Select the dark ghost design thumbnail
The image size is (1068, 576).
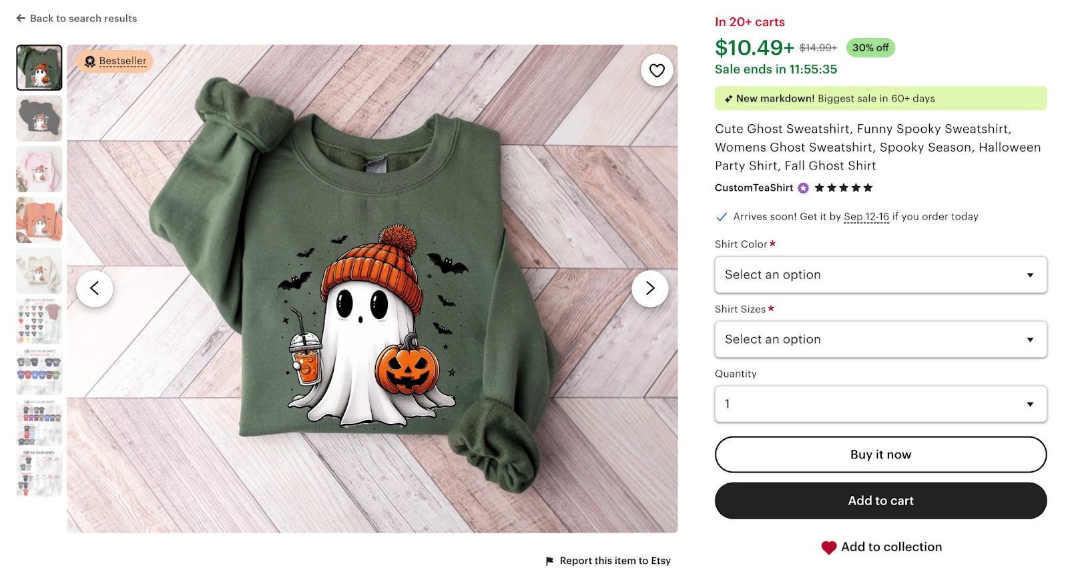coord(39,118)
